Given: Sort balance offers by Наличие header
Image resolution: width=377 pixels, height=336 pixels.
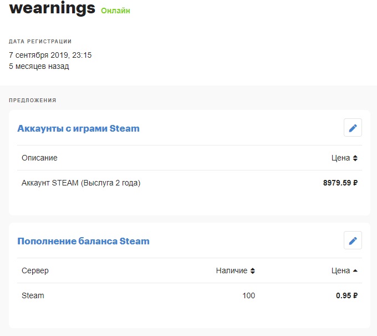Looking at the screenshot, I should point(231,270).
